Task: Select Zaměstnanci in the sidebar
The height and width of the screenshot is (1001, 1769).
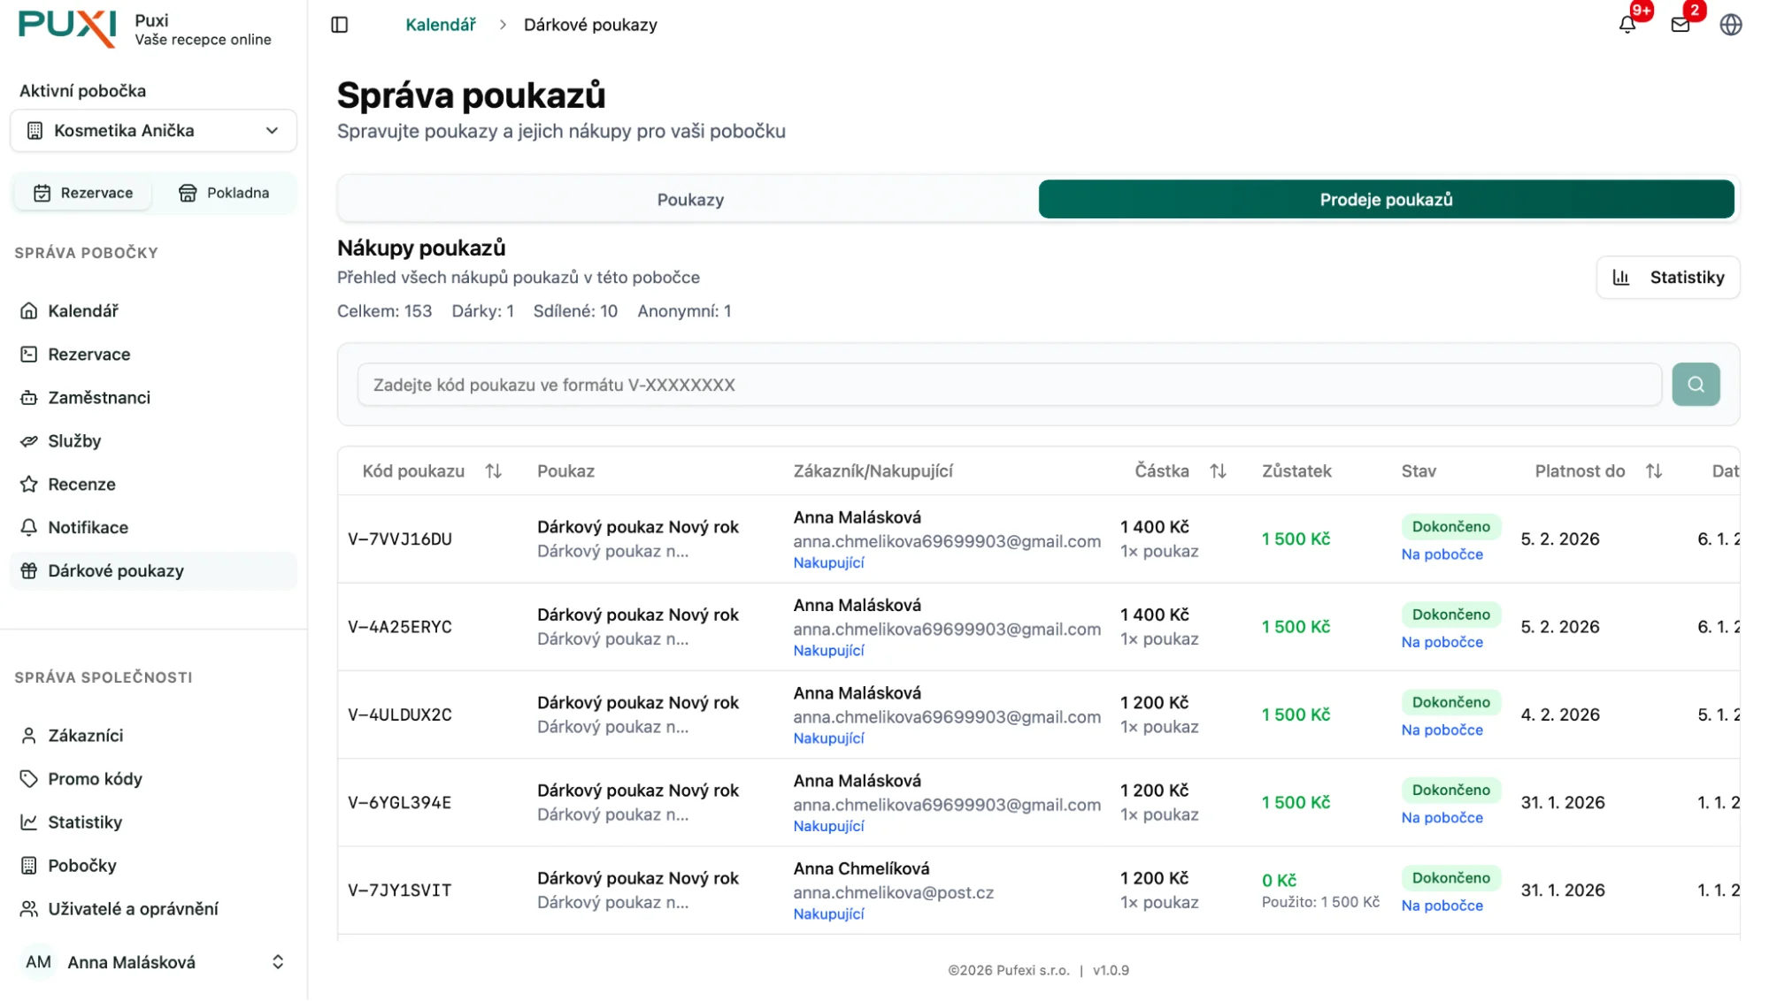Action: pyautogui.click(x=99, y=397)
